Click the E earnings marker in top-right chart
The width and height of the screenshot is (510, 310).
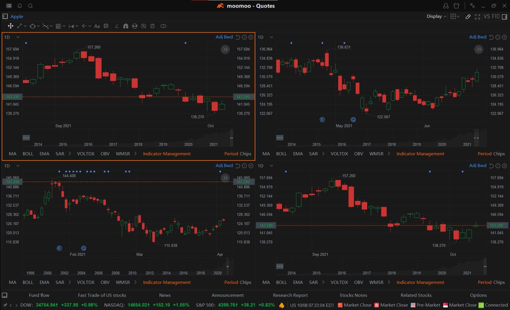click(322, 120)
